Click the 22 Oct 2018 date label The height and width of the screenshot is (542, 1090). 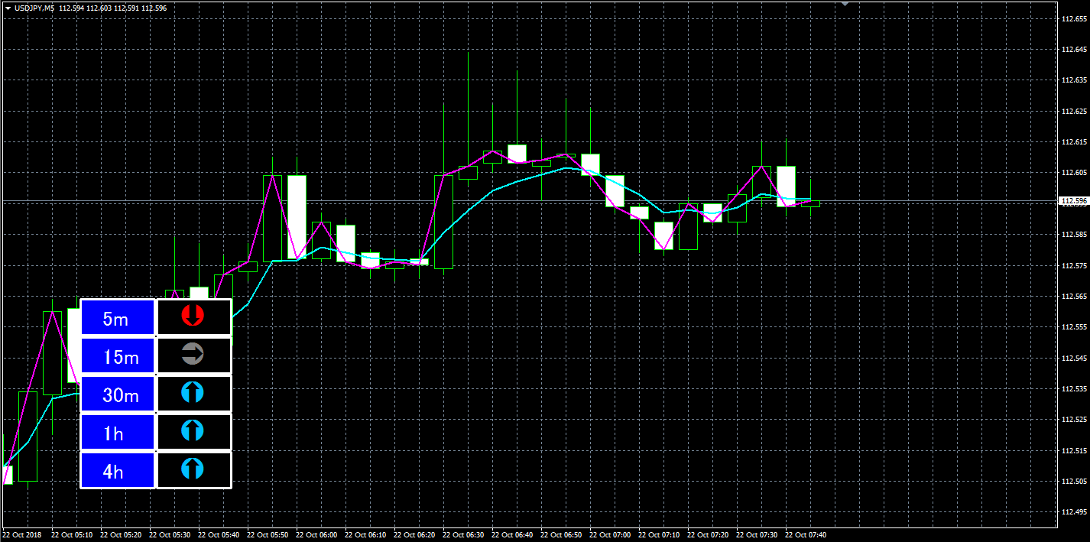click(x=22, y=535)
